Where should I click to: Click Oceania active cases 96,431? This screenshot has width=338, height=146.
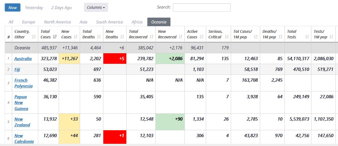coord(197,48)
